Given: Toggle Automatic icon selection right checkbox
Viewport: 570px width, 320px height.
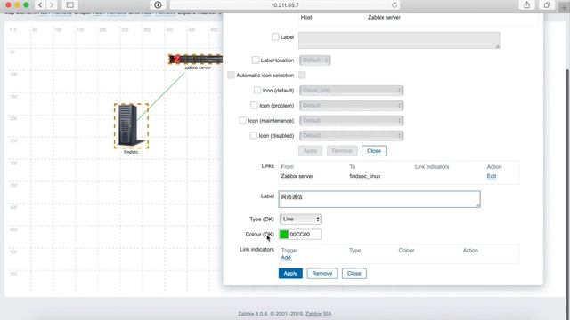Looking at the screenshot, I should click(x=302, y=75).
